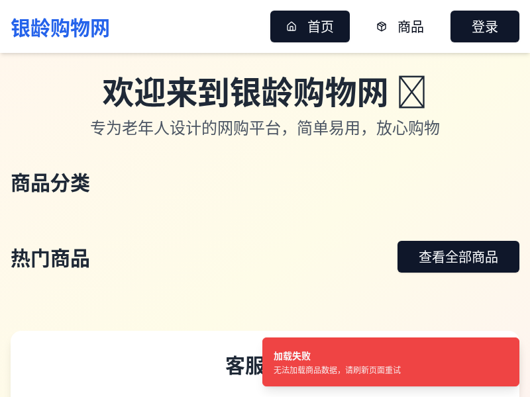Dismiss the 加载失败 error toast

pyautogui.click(x=390, y=361)
